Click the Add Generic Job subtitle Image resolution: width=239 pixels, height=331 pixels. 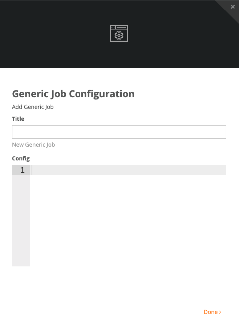33,107
